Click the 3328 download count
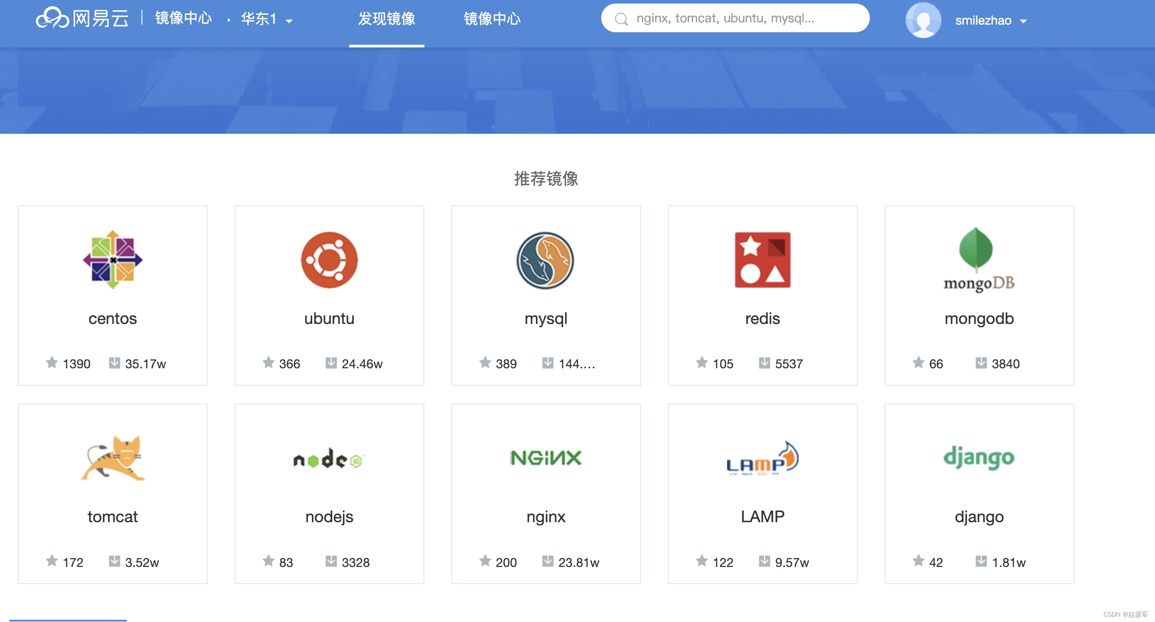The height and width of the screenshot is (622, 1155). (355, 562)
